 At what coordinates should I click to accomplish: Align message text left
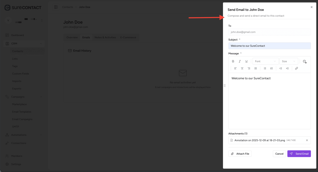[x=235, y=68]
